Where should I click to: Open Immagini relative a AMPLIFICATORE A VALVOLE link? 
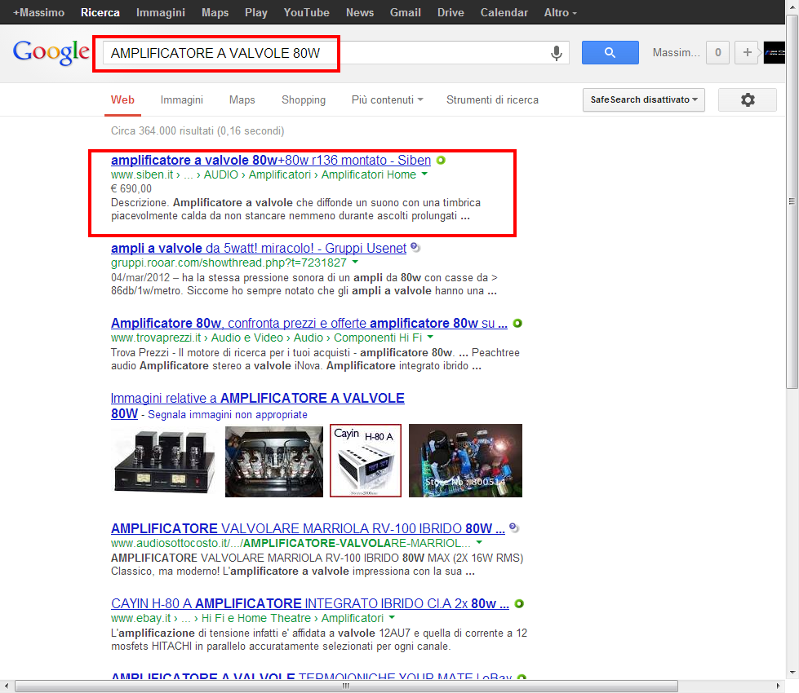point(257,398)
